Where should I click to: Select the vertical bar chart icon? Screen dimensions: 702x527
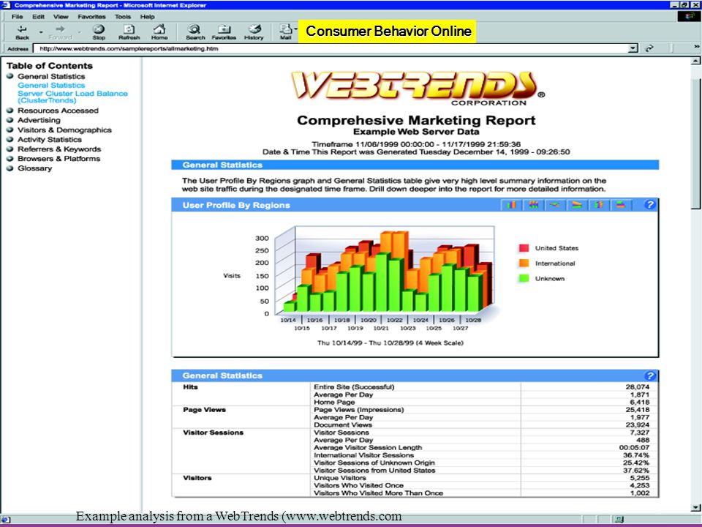pyautogui.click(x=511, y=205)
